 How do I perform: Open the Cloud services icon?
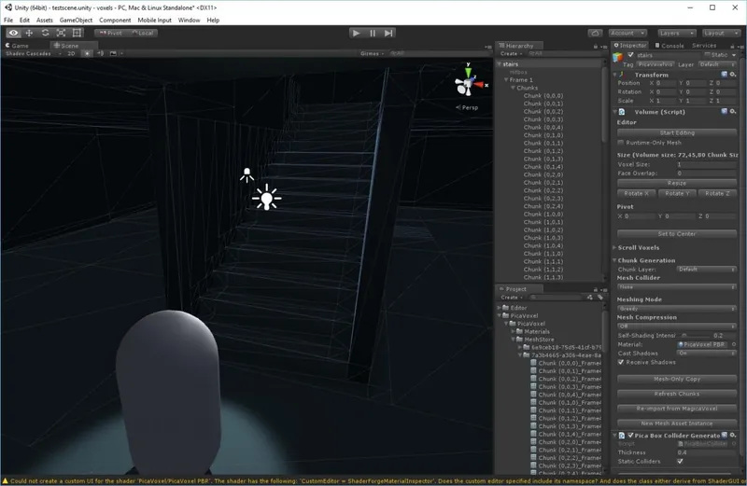595,33
